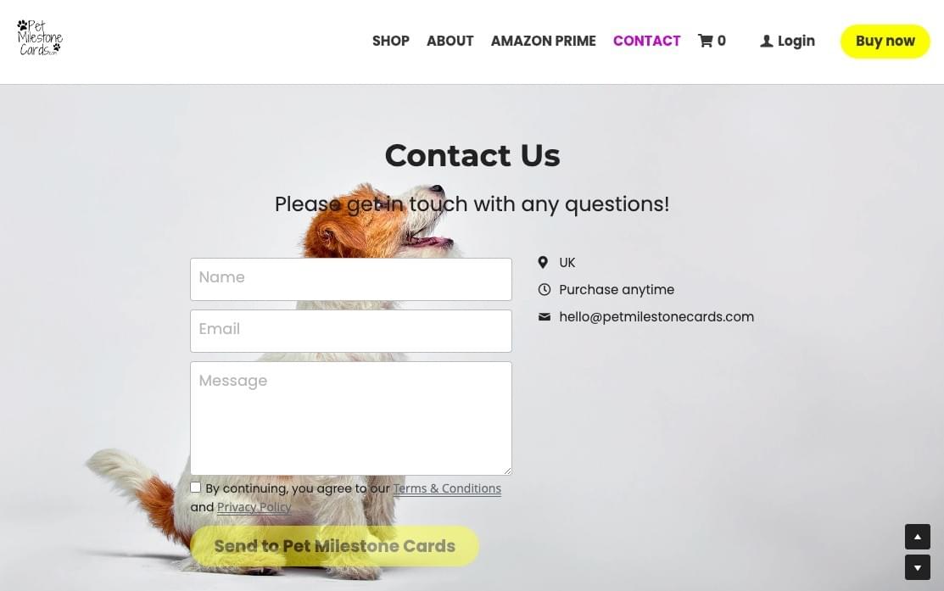The width and height of the screenshot is (944, 591).
Task: Focus the Email input field
Action: pyautogui.click(x=351, y=331)
